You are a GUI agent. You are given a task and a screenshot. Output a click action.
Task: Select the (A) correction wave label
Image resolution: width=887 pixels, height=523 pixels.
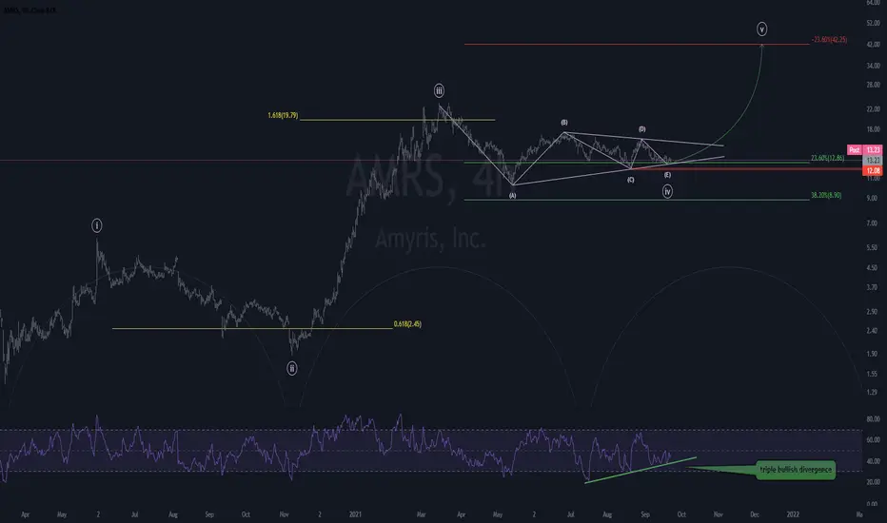pos(513,196)
